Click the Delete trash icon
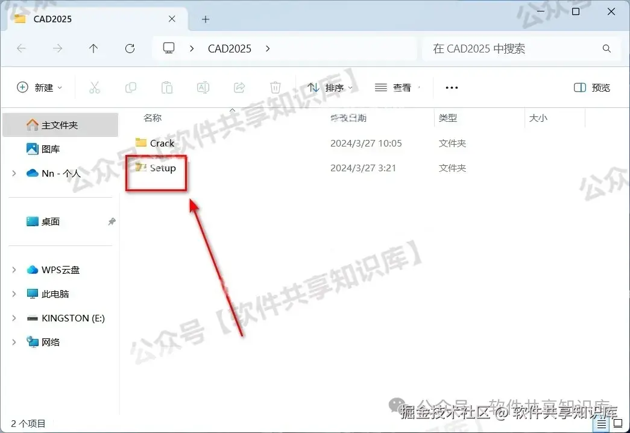The height and width of the screenshot is (433, 630). pos(275,87)
